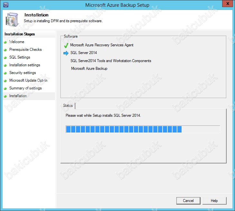Click the Microsoft Azure Backup Setup title
Image resolution: width=235 pixels, height=211 pixels.
pos(117,5)
